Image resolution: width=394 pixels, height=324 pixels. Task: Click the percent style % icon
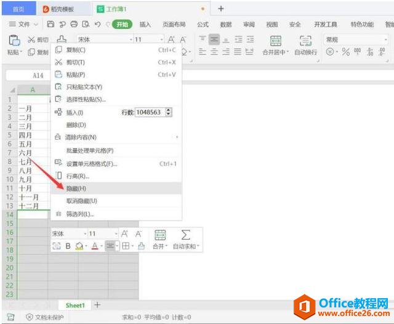tap(346, 52)
